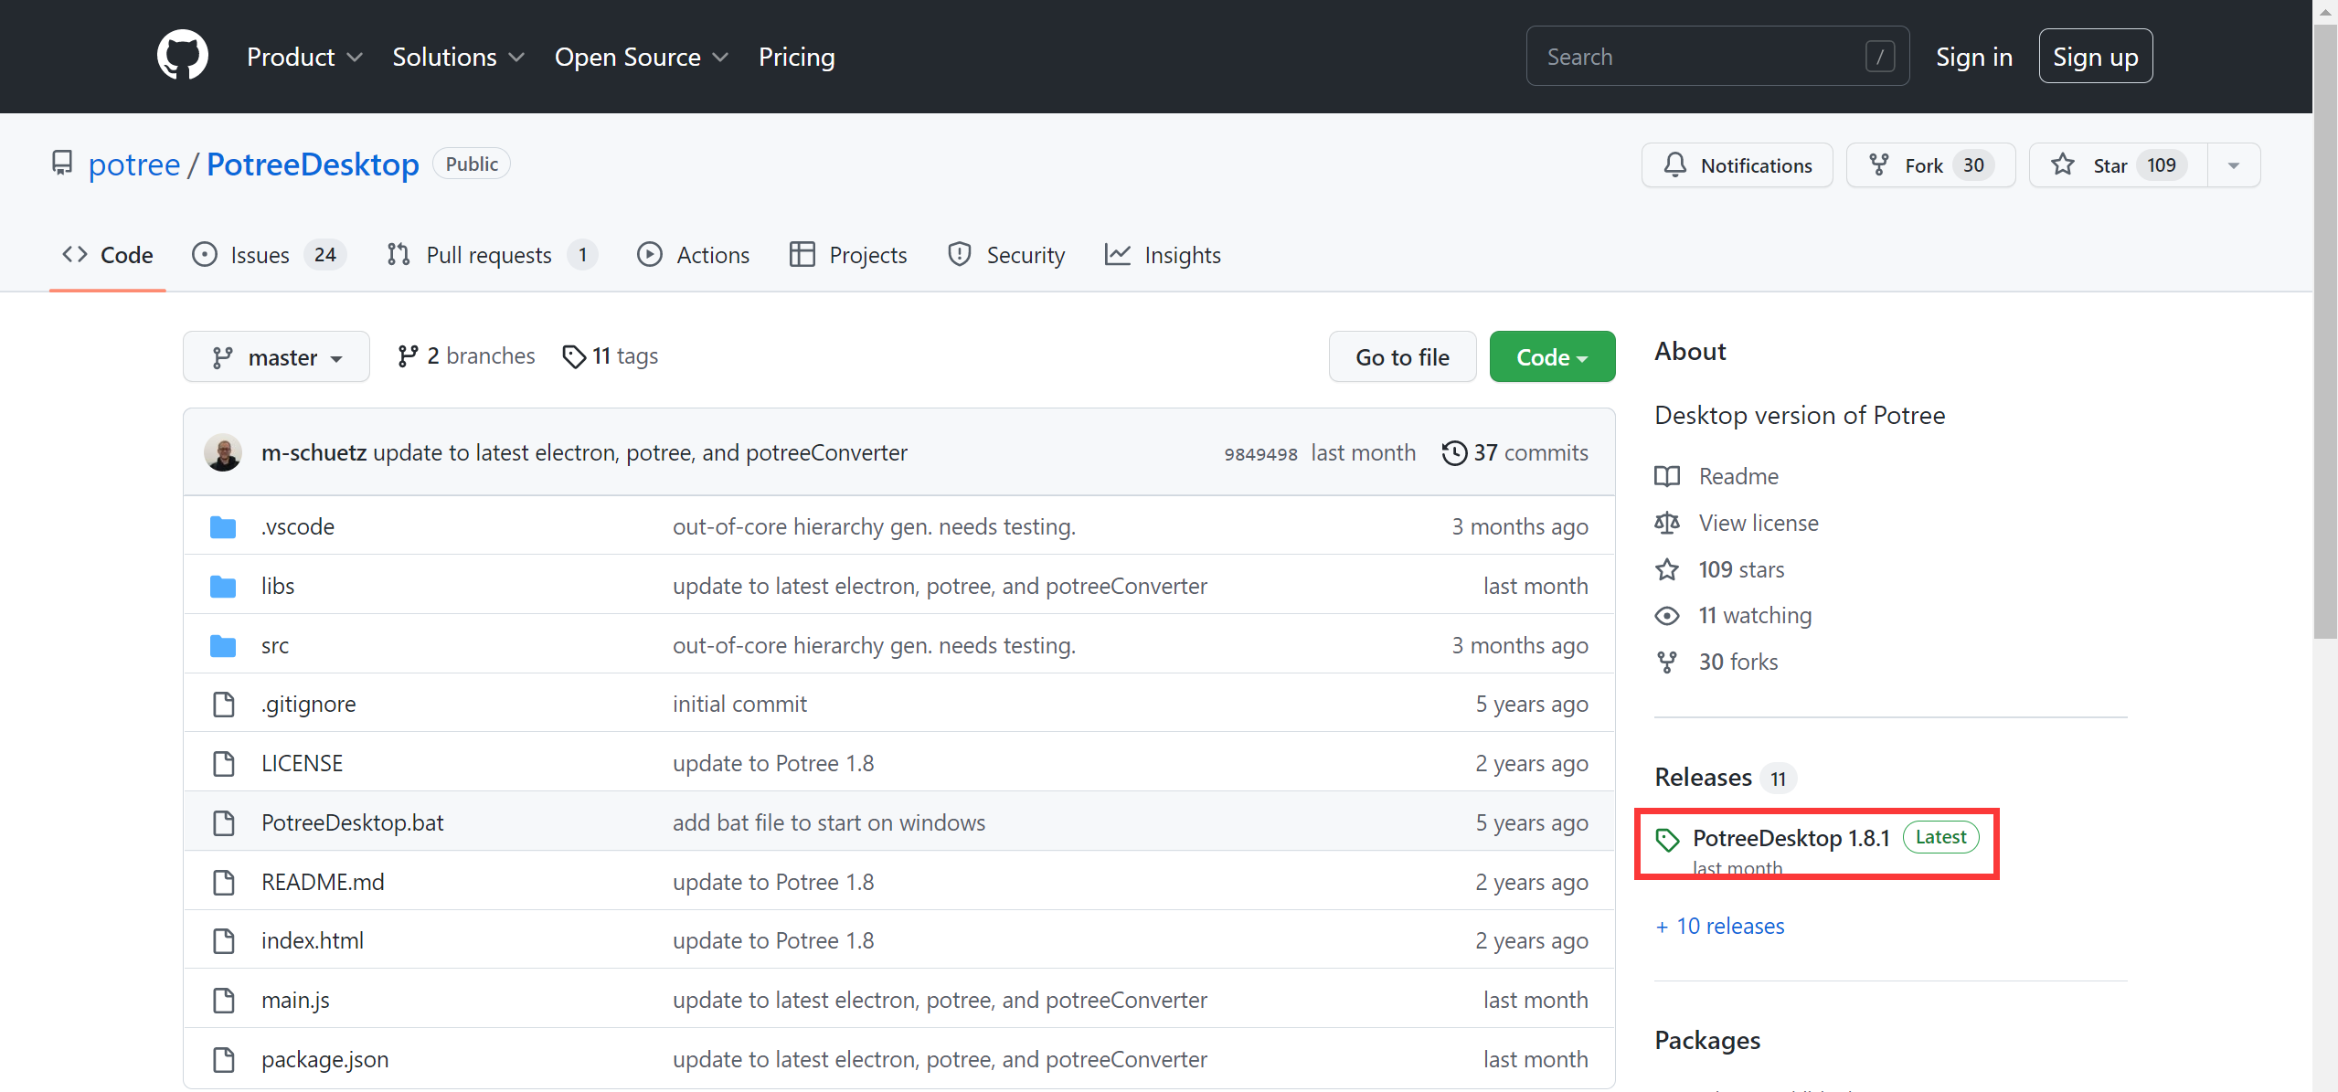This screenshot has height=1092, width=2338.
Task: Click the branch icon beside 2 branches
Action: (x=408, y=356)
